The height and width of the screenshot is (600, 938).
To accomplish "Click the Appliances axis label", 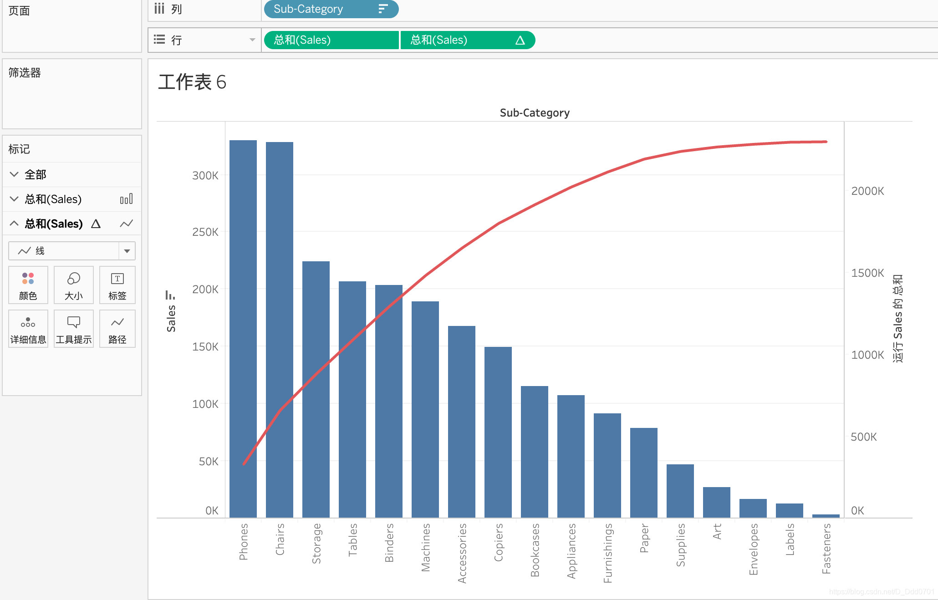I will [x=571, y=551].
